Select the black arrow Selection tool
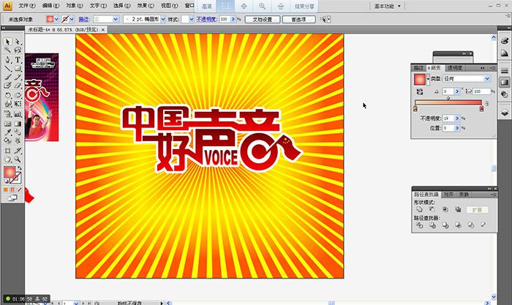 point(8,42)
